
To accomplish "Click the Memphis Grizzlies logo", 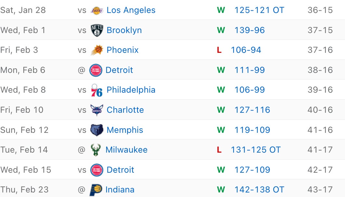I will [97, 130].
